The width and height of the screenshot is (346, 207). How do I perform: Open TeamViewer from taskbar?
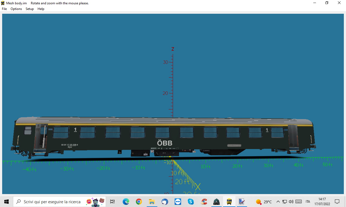point(178,202)
